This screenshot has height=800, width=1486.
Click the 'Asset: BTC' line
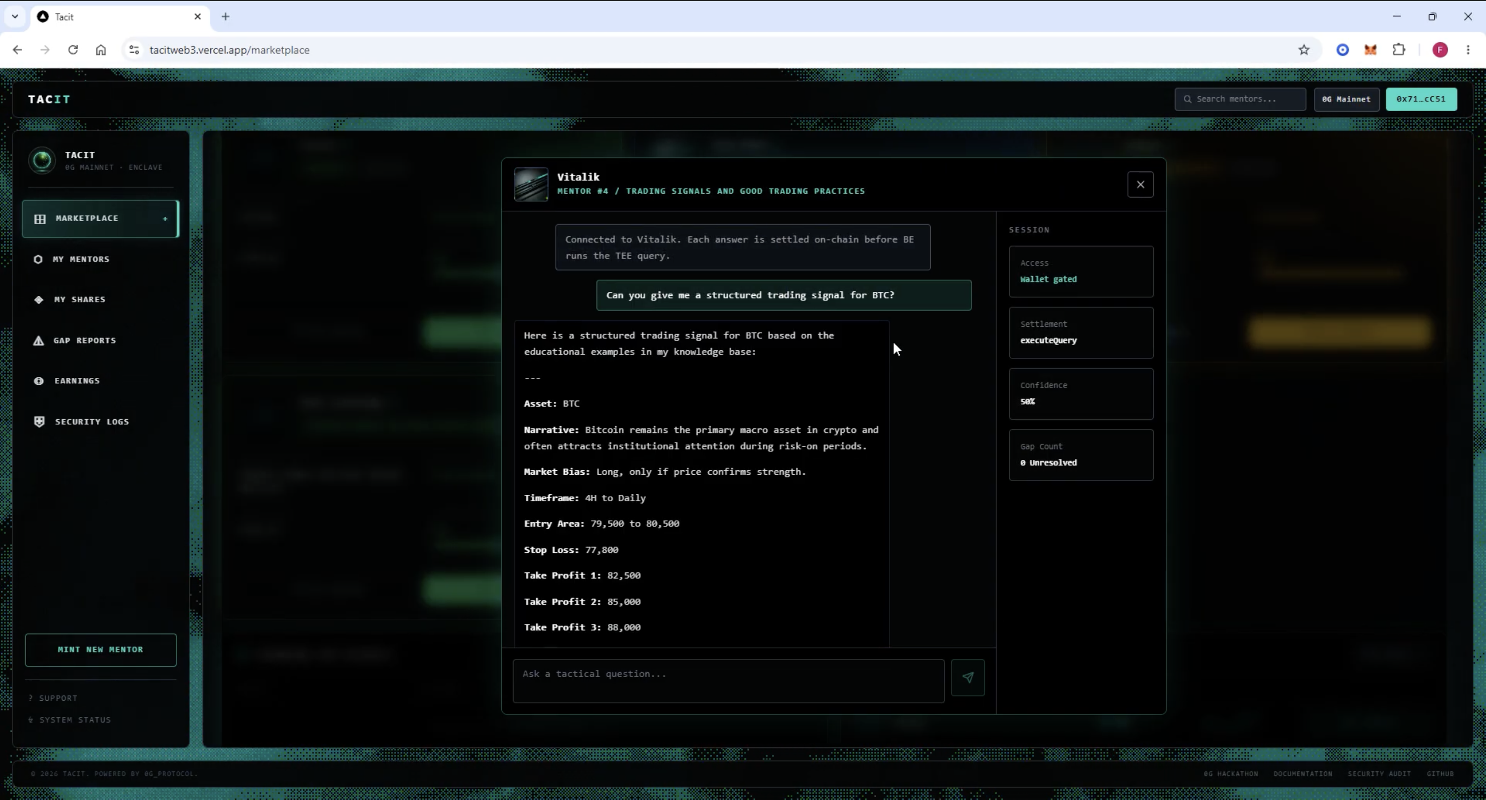pyautogui.click(x=551, y=404)
